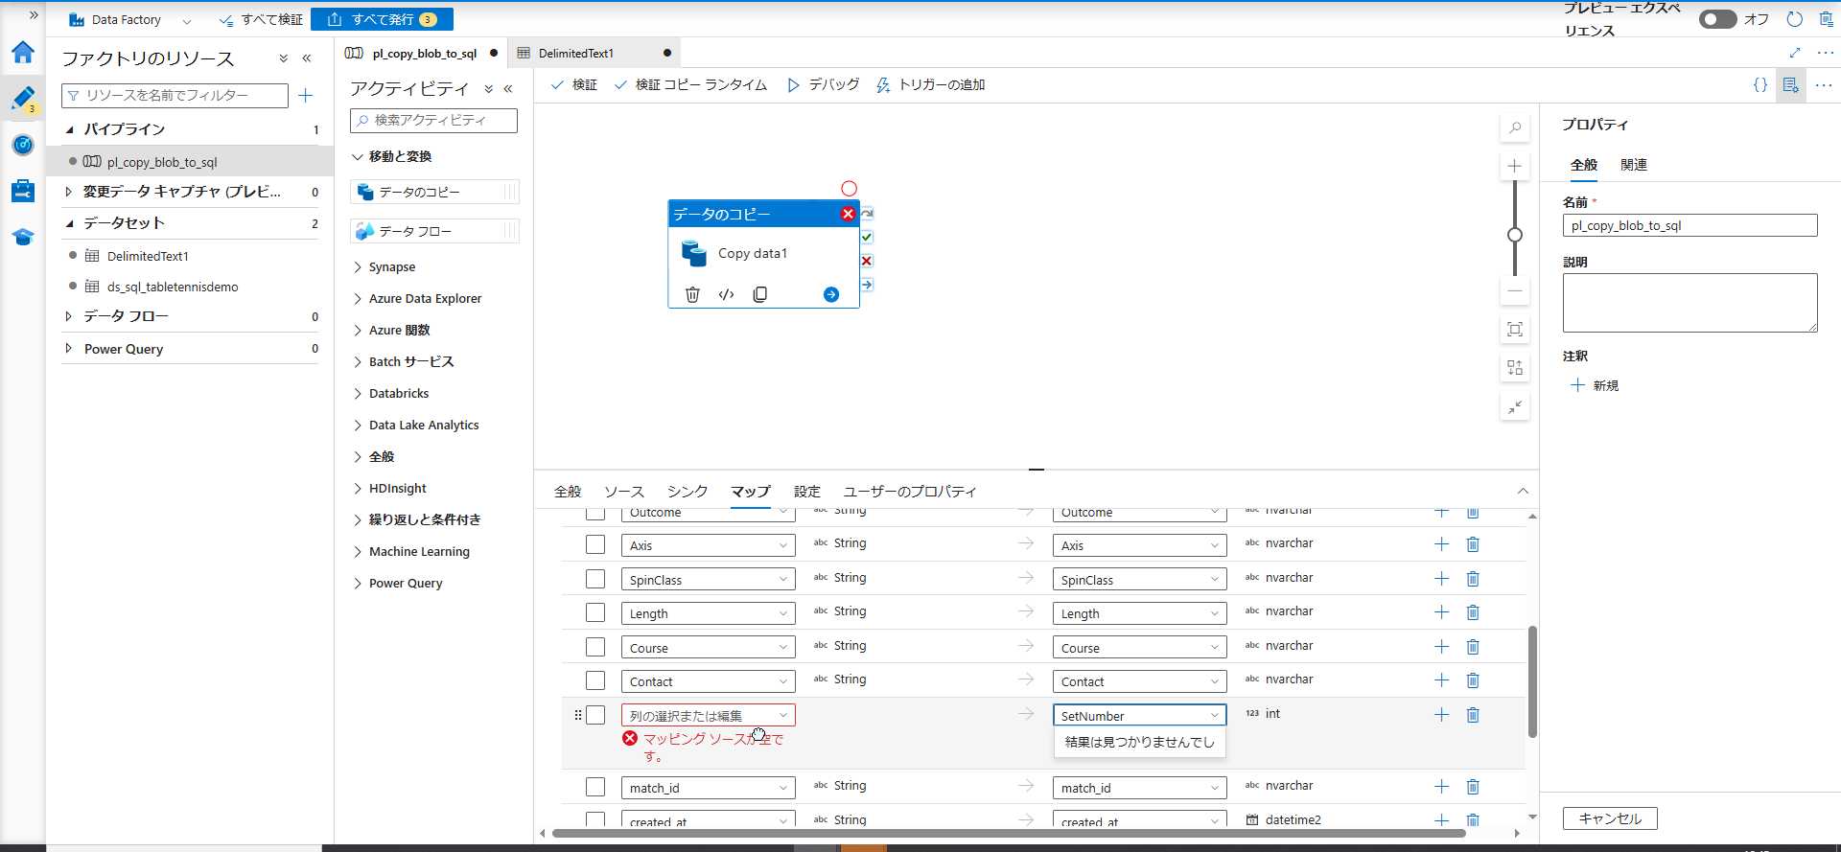Open pipeline JSON code view with braces icon
Screen dimensions: 1841x852
[x=1759, y=85]
